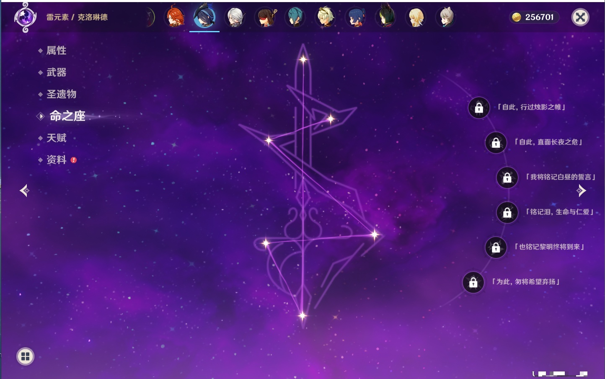Go to the previous character with left arrow

[x=24, y=191]
